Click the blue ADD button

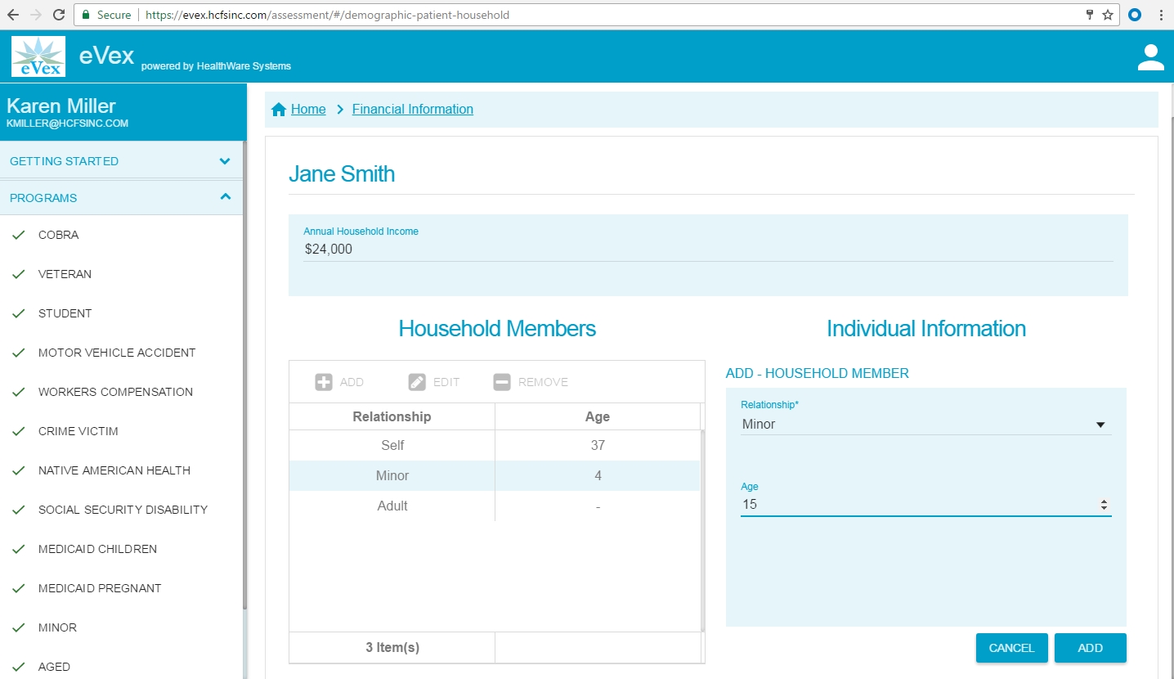(x=1090, y=648)
